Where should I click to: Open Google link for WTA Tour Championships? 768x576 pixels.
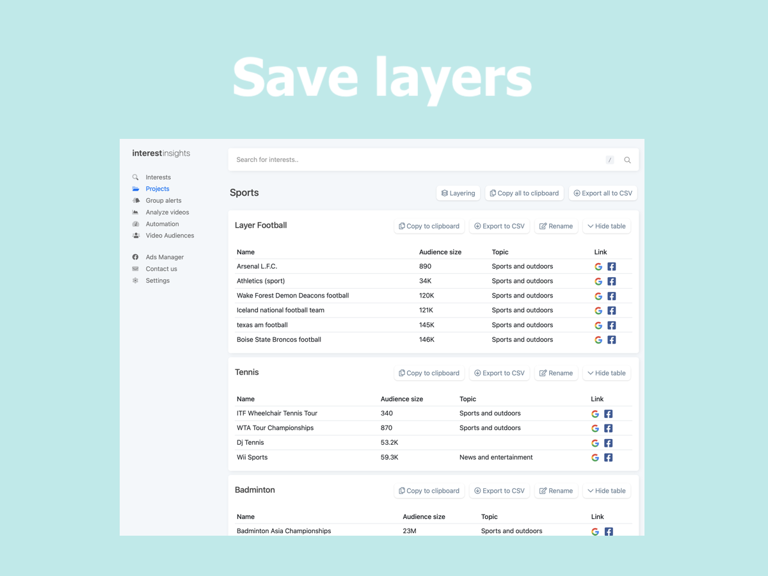pyautogui.click(x=595, y=429)
